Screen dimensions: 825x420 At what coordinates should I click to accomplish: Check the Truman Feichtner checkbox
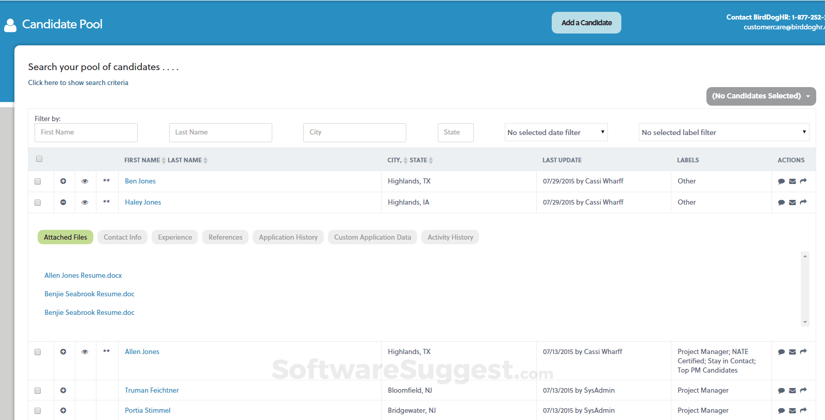[x=38, y=391]
